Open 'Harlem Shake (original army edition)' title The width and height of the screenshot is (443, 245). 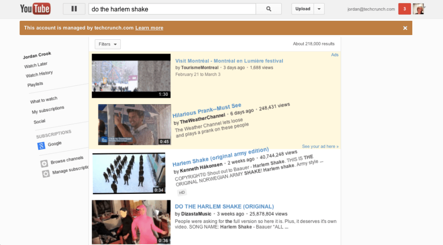click(x=221, y=157)
